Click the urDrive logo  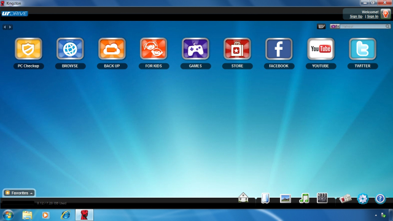(15, 14)
